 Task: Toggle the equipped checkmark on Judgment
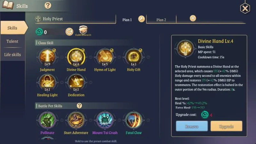click(54, 50)
